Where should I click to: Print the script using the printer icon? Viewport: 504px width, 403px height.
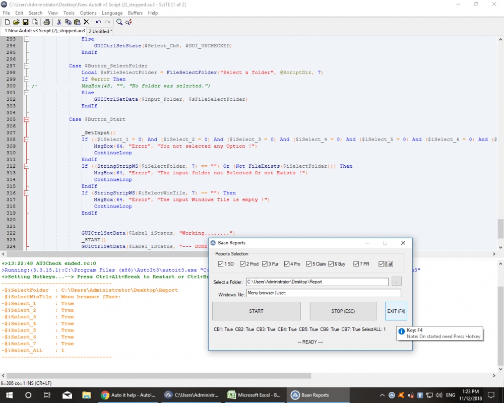click(46, 22)
